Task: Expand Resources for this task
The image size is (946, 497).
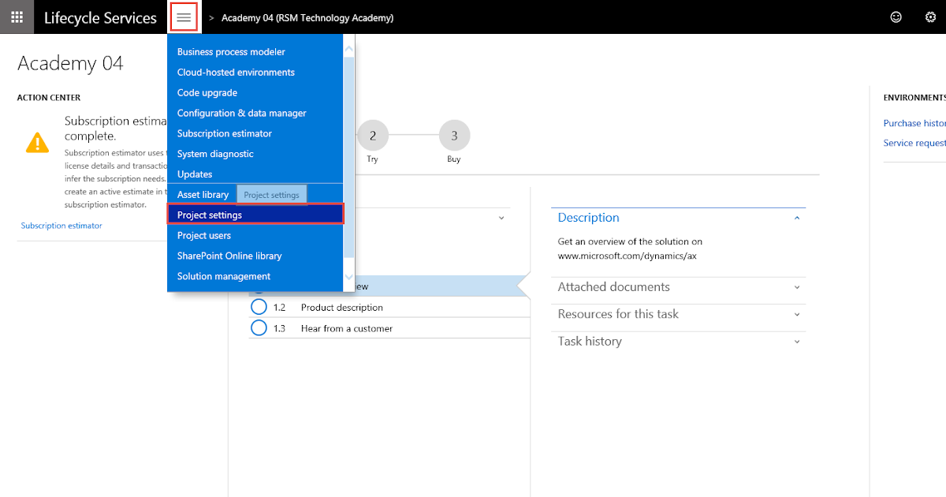Action: pyautogui.click(x=796, y=314)
